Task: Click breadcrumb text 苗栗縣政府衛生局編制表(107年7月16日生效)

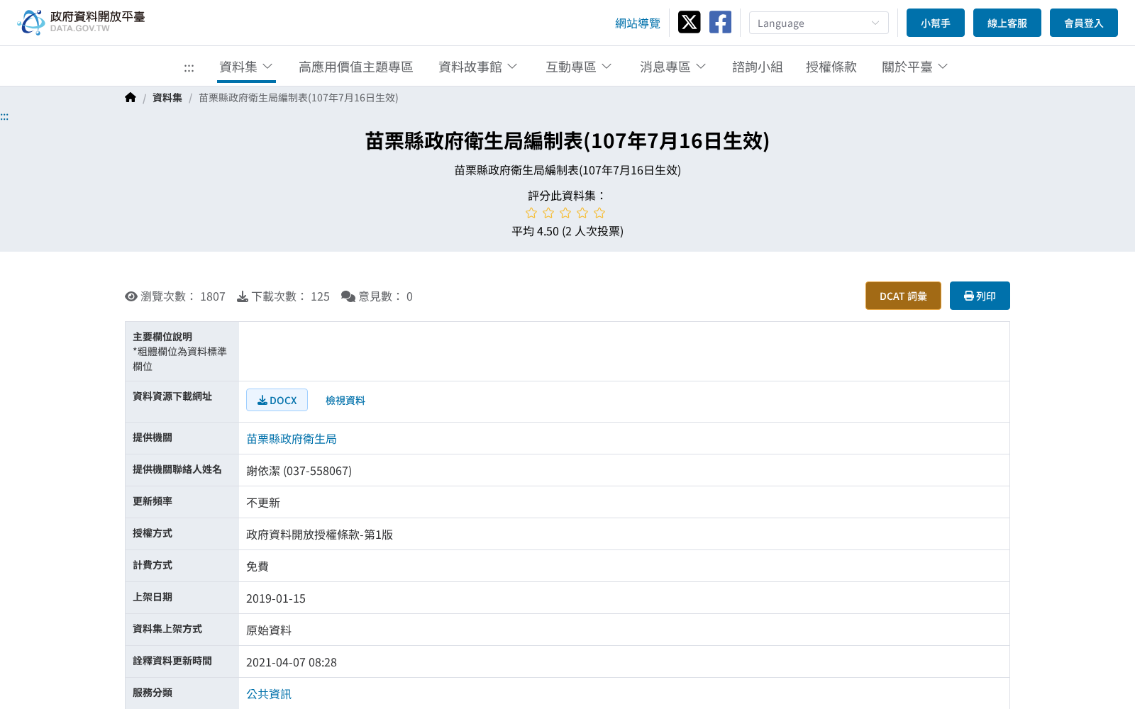Action: pos(298,98)
